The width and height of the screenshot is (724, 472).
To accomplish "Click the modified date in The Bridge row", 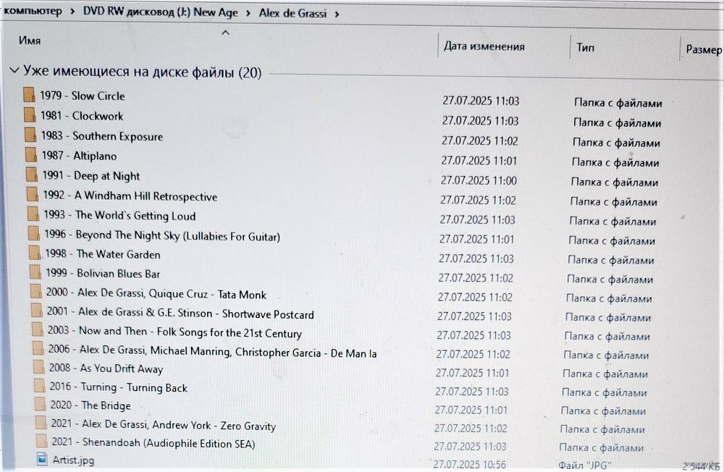I will pos(471,410).
